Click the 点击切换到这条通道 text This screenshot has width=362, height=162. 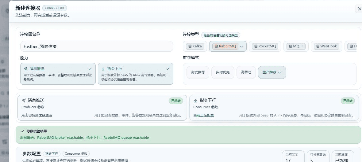(37, 115)
